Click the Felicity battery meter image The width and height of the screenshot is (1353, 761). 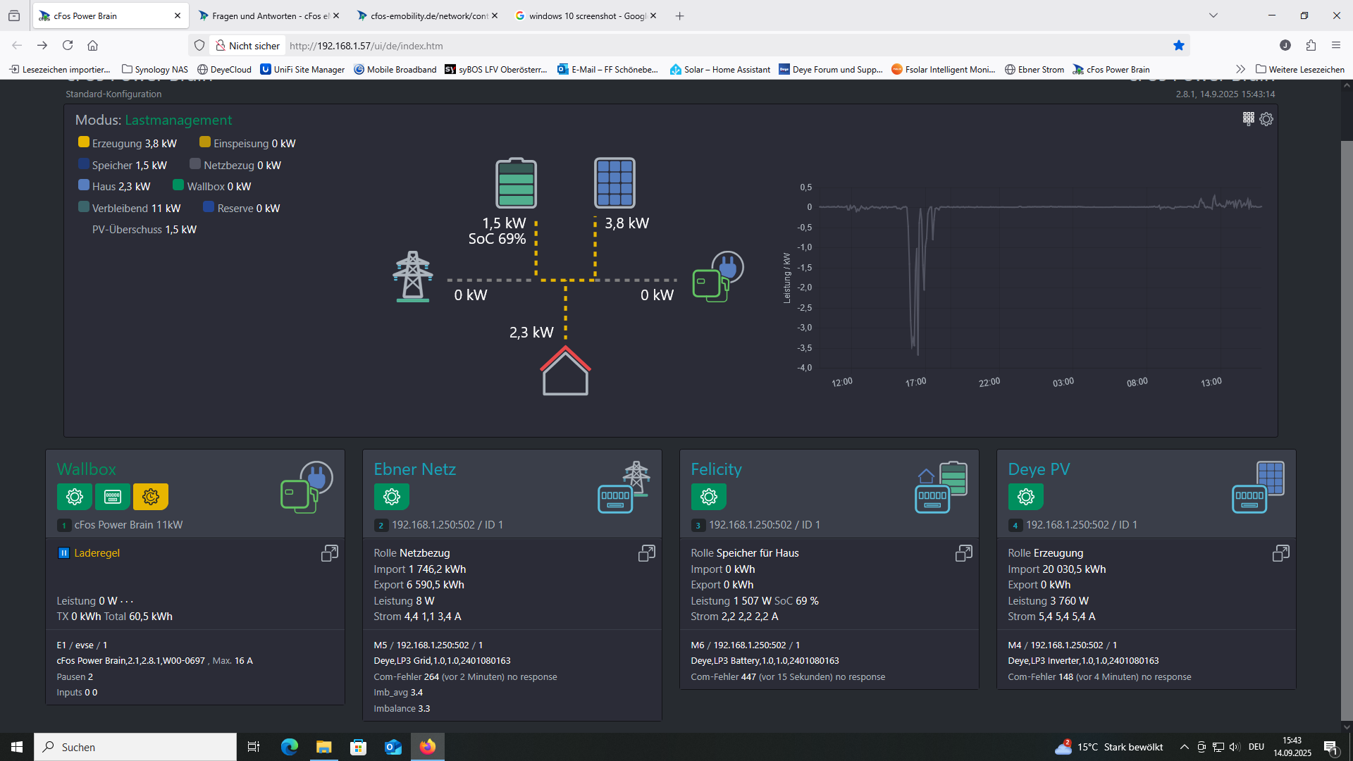point(941,487)
